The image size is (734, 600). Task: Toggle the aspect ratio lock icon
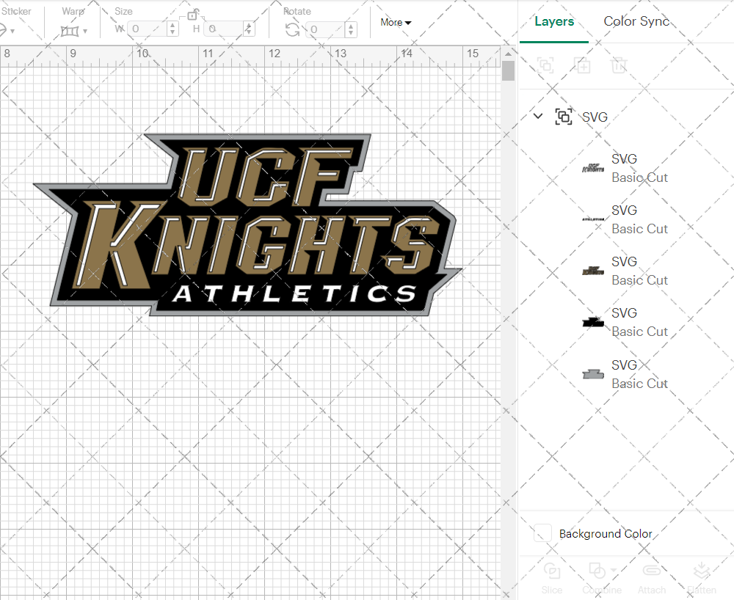pos(192,15)
